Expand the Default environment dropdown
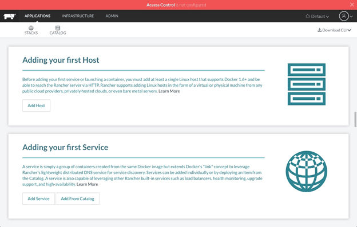The width and height of the screenshot is (357, 227). [x=317, y=17]
